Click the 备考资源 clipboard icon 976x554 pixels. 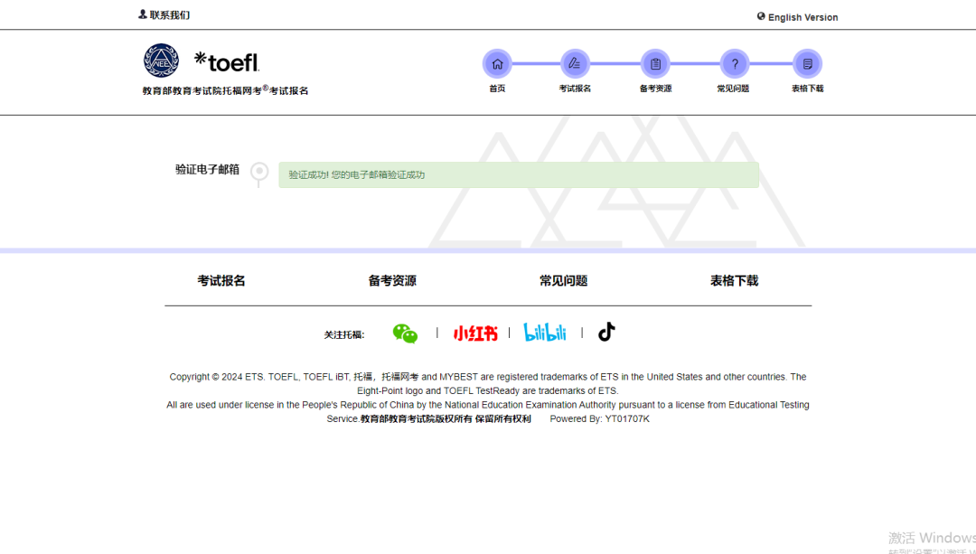coord(655,64)
